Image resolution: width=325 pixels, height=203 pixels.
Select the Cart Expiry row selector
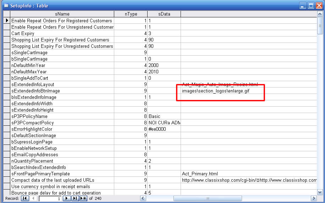coord(6,34)
